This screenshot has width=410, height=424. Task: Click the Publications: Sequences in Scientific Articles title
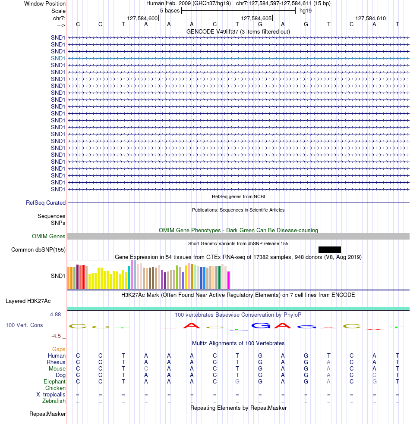(238, 210)
